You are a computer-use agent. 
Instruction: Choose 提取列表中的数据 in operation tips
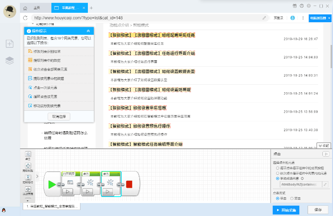(48, 60)
